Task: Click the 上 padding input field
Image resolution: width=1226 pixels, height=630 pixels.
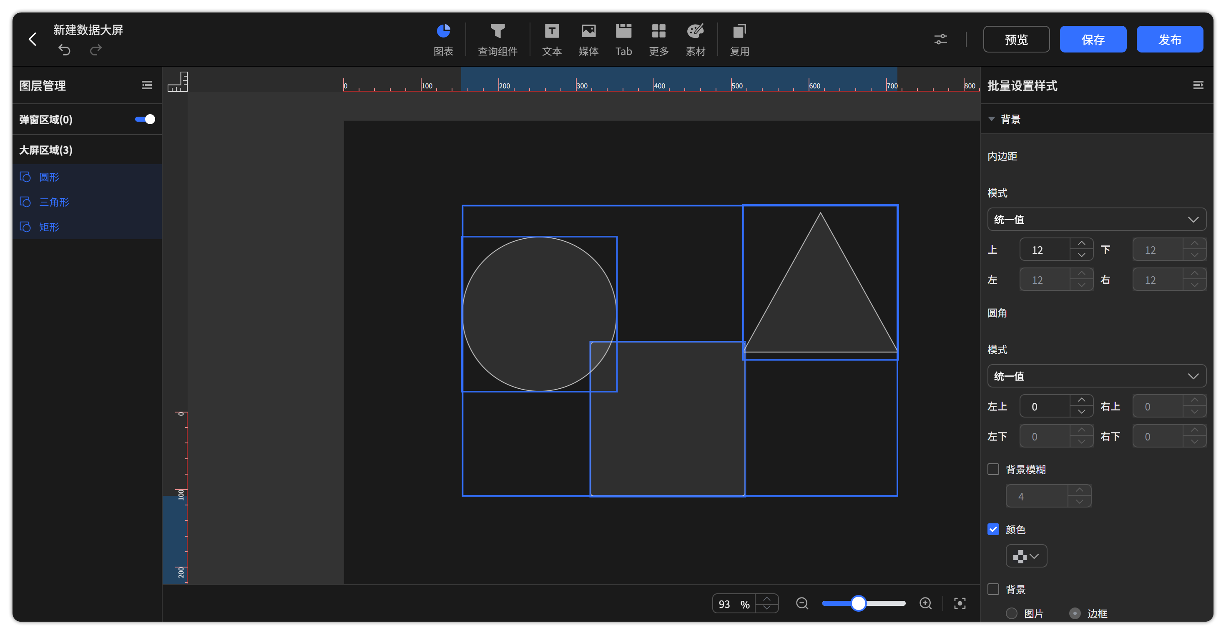Action: [x=1045, y=250]
